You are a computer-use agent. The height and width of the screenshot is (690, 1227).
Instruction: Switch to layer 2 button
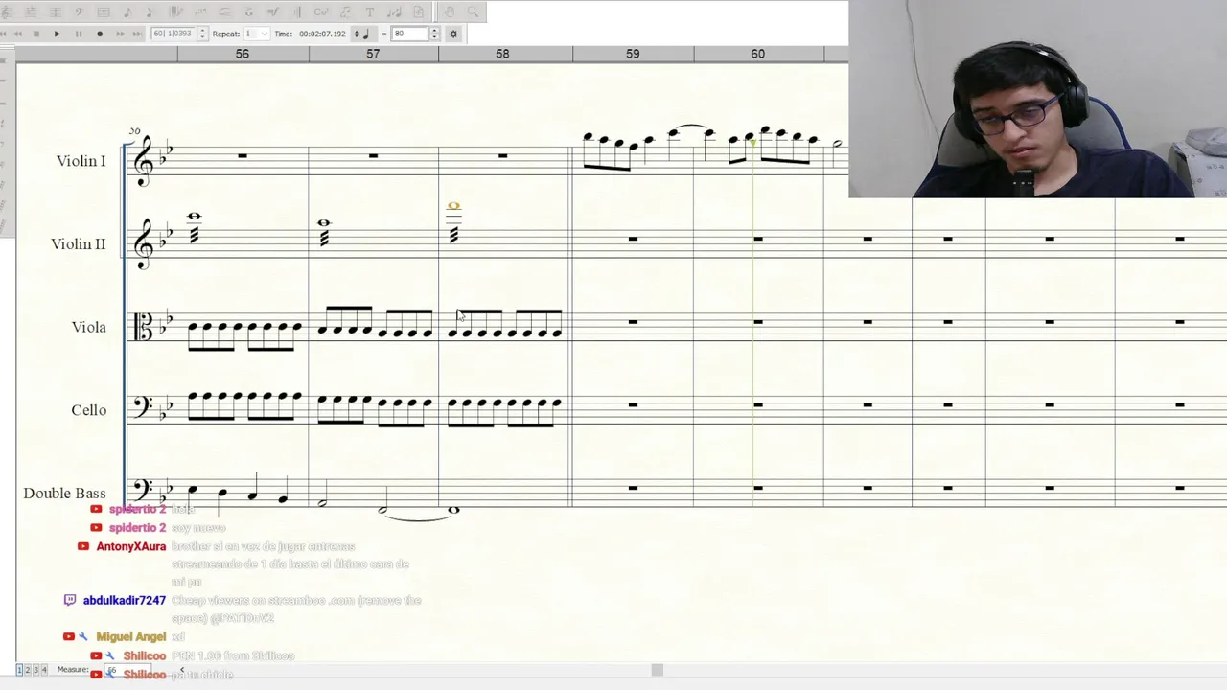pos(27,670)
